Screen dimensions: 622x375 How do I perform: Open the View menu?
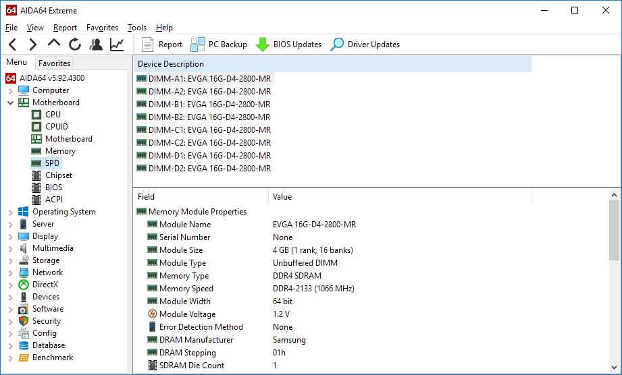tap(35, 28)
